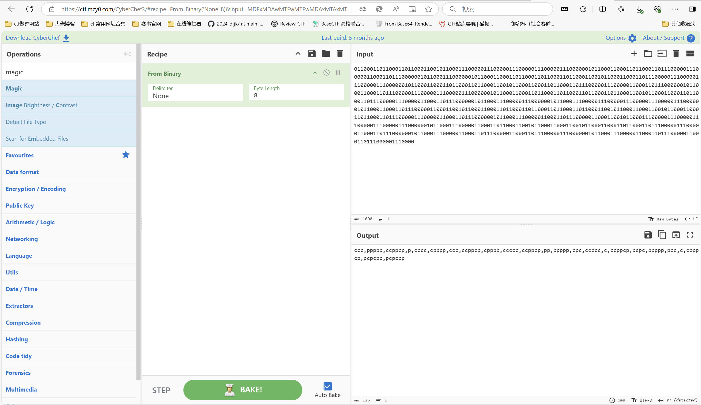This screenshot has width=701, height=405.
Task: Expand Encryption / Encoding category
Action: pos(69,189)
